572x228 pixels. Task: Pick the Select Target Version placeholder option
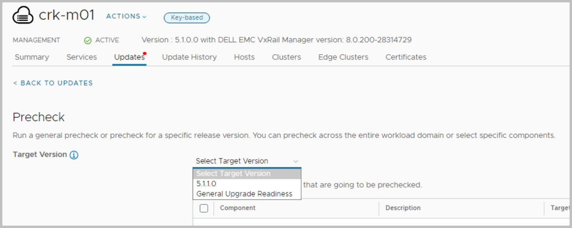233,173
